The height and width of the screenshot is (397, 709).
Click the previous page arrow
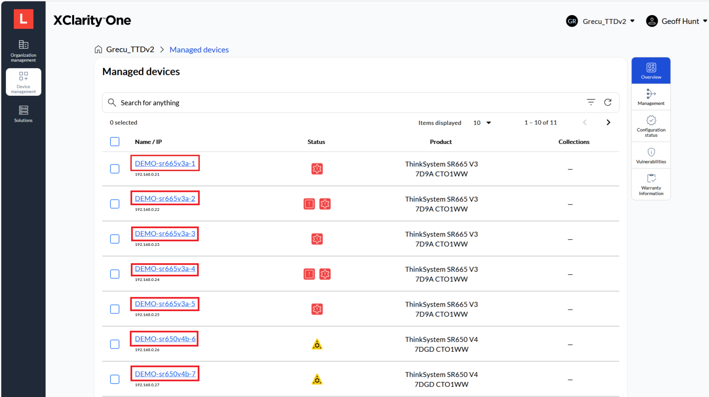click(584, 122)
